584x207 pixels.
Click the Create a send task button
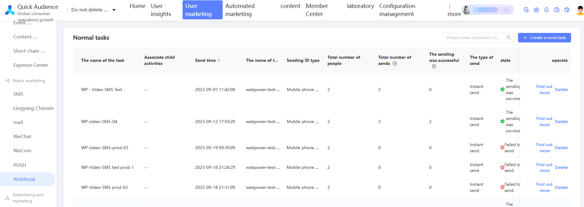pos(544,38)
